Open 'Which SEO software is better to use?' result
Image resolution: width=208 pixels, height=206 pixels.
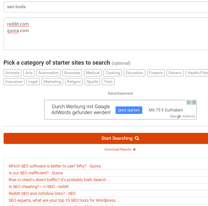[54, 166]
